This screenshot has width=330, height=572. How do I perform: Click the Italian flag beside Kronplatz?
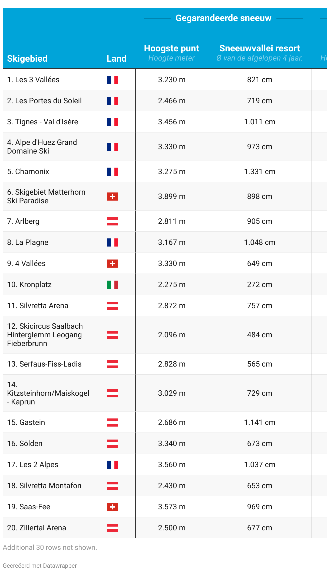tap(113, 285)
